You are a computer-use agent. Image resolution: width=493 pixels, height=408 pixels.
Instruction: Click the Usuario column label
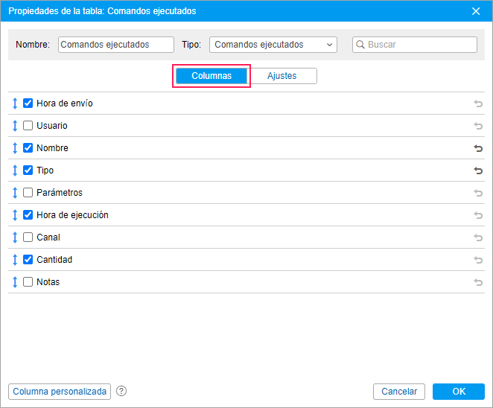[52, 126]
